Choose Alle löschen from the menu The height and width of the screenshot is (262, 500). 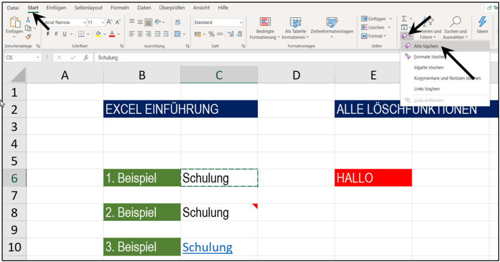[445, 46]
